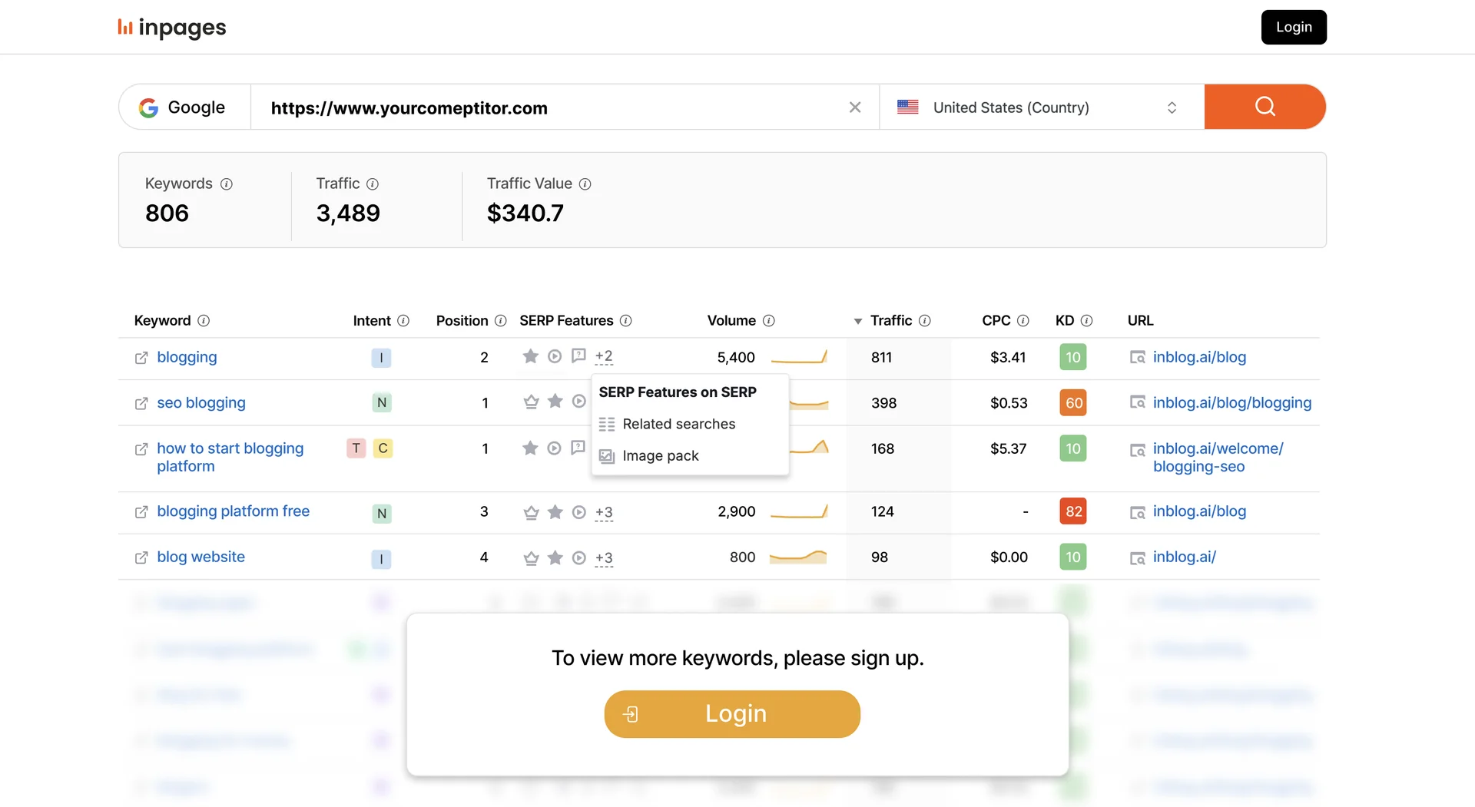The height and width of the screenshot is (807, 1475).
Task: Click the Google search engine logo
Action: tap(149, 107)
